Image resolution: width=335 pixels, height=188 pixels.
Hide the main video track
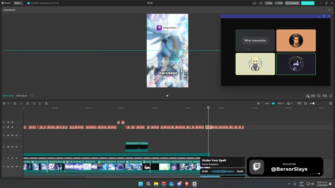[x=12, y=167]
